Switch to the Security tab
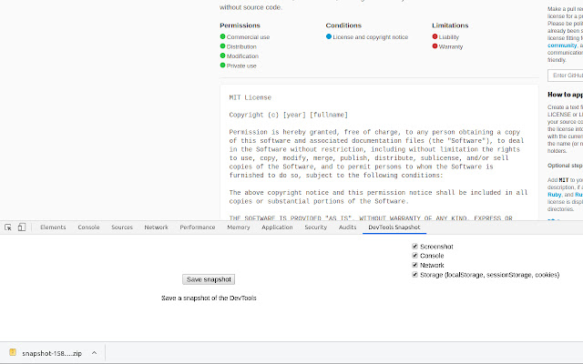This screenshot has width=583, height=364. click(x=316, y=227)
